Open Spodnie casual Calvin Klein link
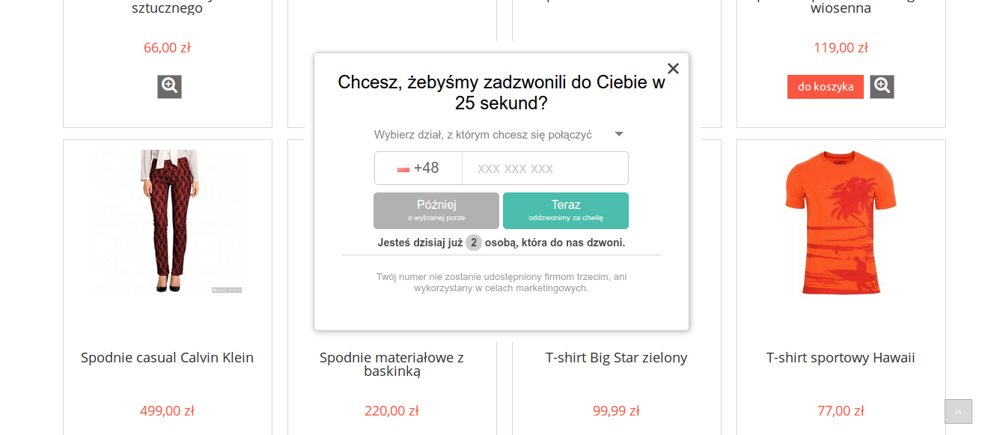 [x=168, y=358]
